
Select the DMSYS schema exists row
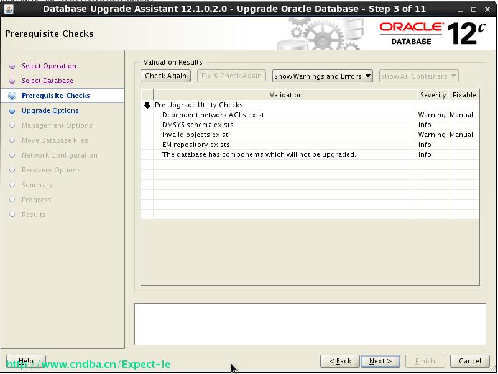click(x=310, y=125)
